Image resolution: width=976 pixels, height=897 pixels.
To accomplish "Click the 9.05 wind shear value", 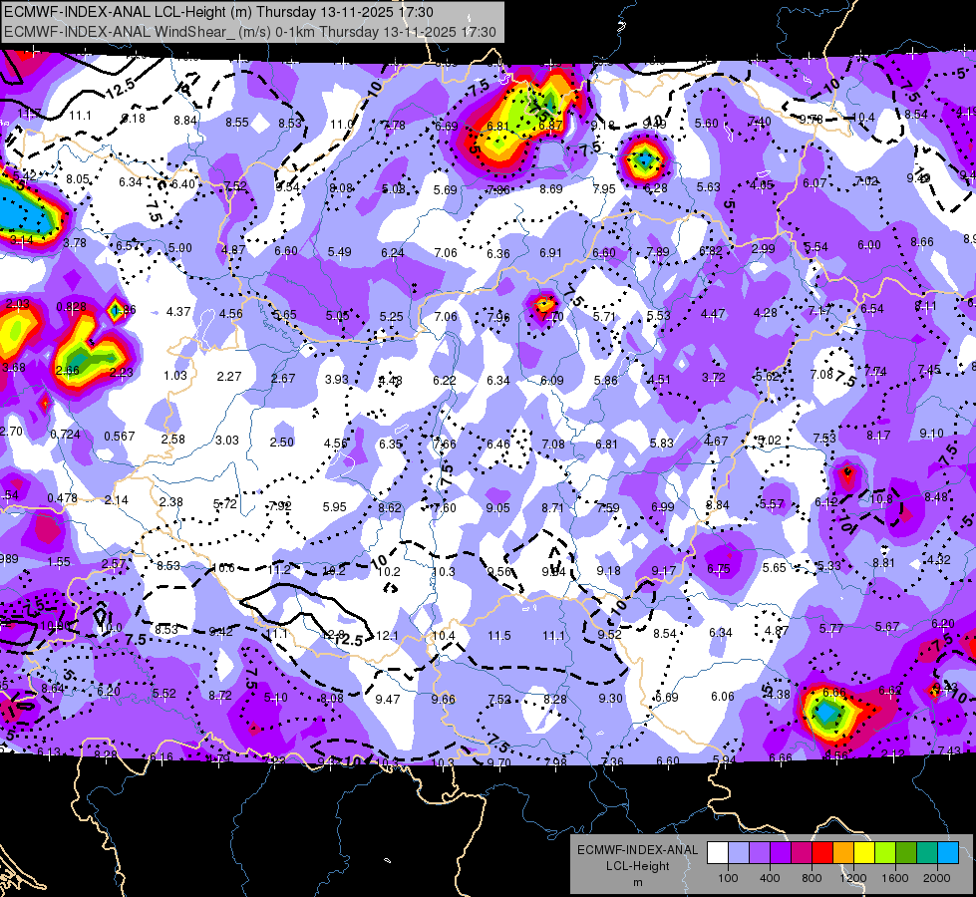I will [497, 508].
